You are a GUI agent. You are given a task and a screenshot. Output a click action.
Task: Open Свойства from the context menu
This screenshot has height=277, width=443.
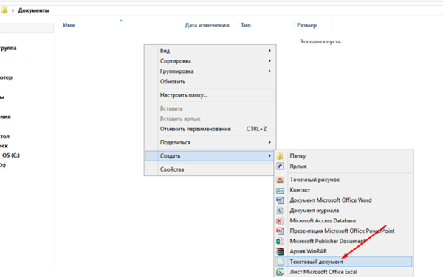coord(210,169)
